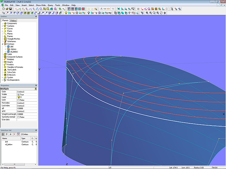The width and height of the screenshot is (226, 169).
Task: Toggle the Lock checkbox in Properties
Action: 18,100
